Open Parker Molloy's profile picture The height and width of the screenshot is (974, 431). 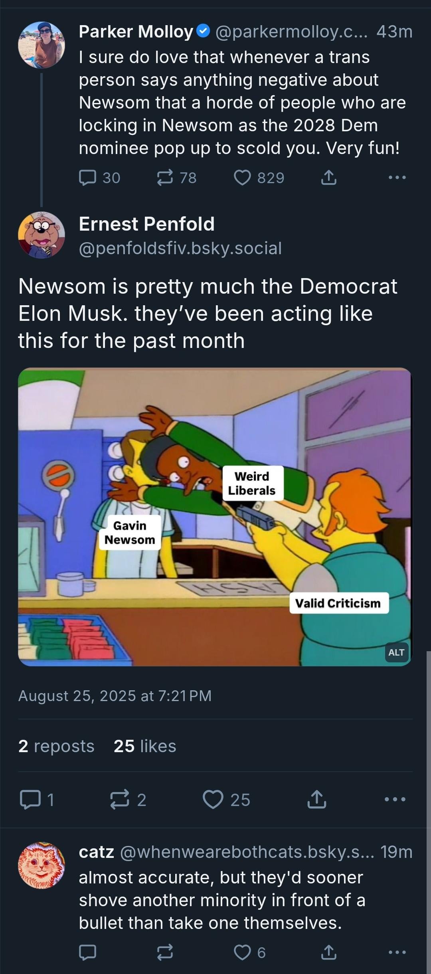pyautogui.click(x=42, y=45)
